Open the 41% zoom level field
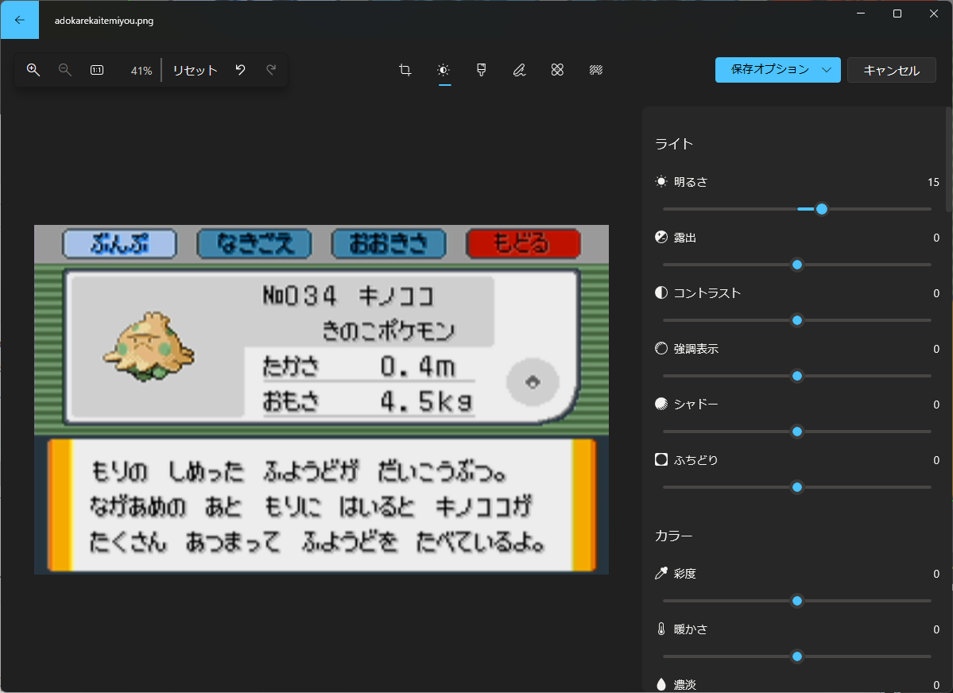953x693 pixels. coord(141,71)
